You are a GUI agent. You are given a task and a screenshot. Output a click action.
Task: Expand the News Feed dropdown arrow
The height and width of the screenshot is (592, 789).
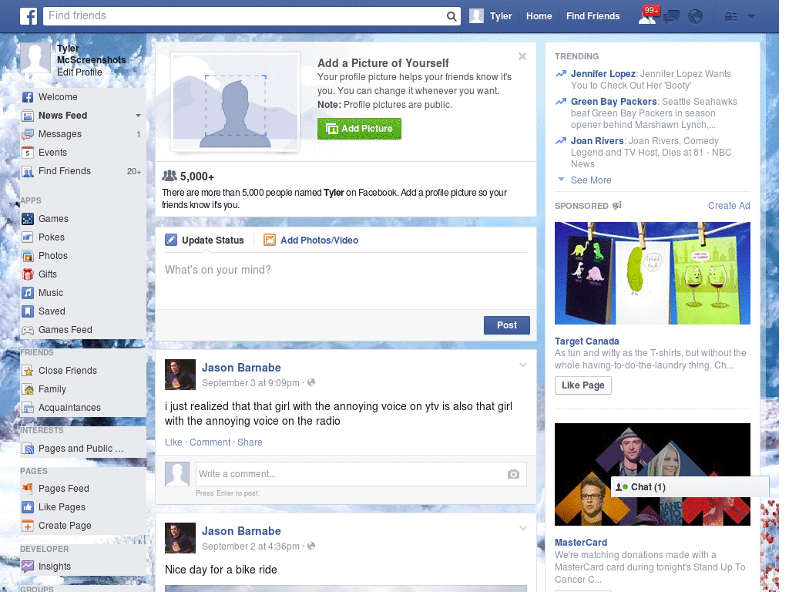(x=139, y=116)
